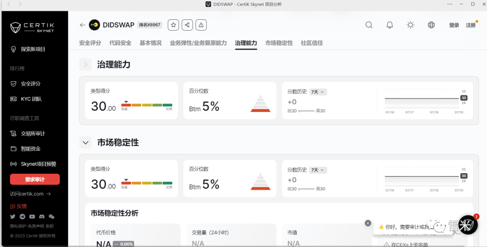
Task: Follow the 访问certik.com link
Action: [30, 194]
